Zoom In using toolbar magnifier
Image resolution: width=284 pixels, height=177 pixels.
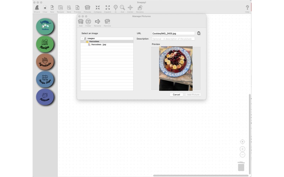click(x=116, y=8)
